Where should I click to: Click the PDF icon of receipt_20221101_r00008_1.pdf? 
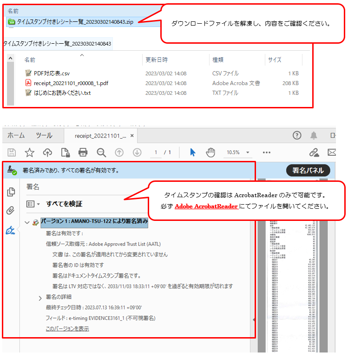coord(28,83)
